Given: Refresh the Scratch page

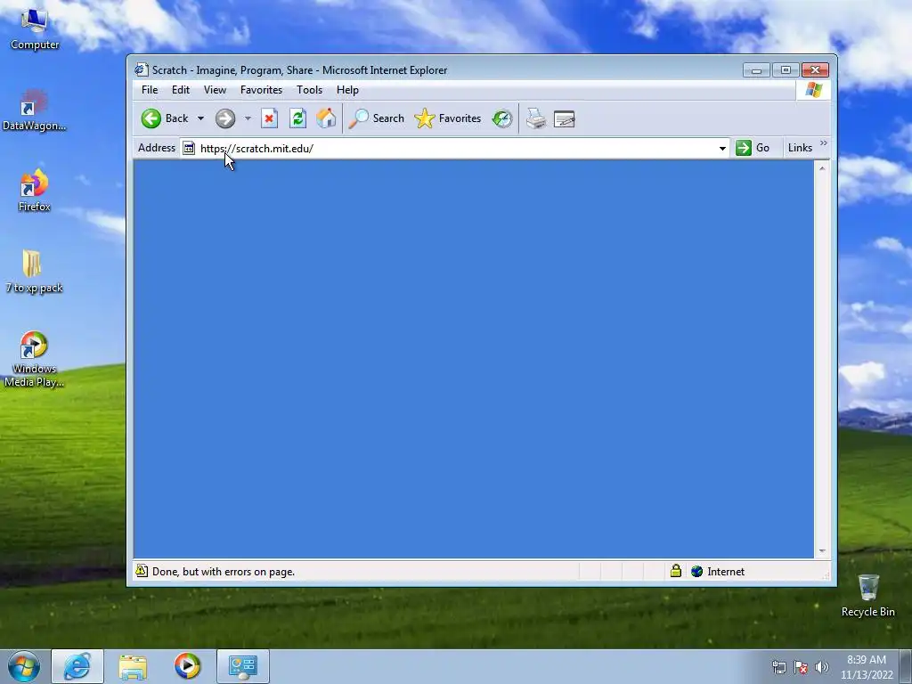Looking at the screenshot, I should click(x=297, y=118).
